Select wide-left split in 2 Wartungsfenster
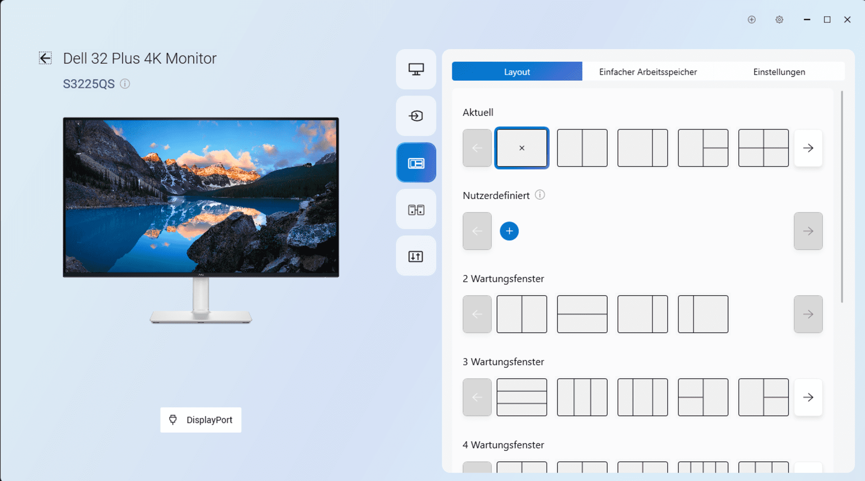865x481 pixels. [642, 314]
